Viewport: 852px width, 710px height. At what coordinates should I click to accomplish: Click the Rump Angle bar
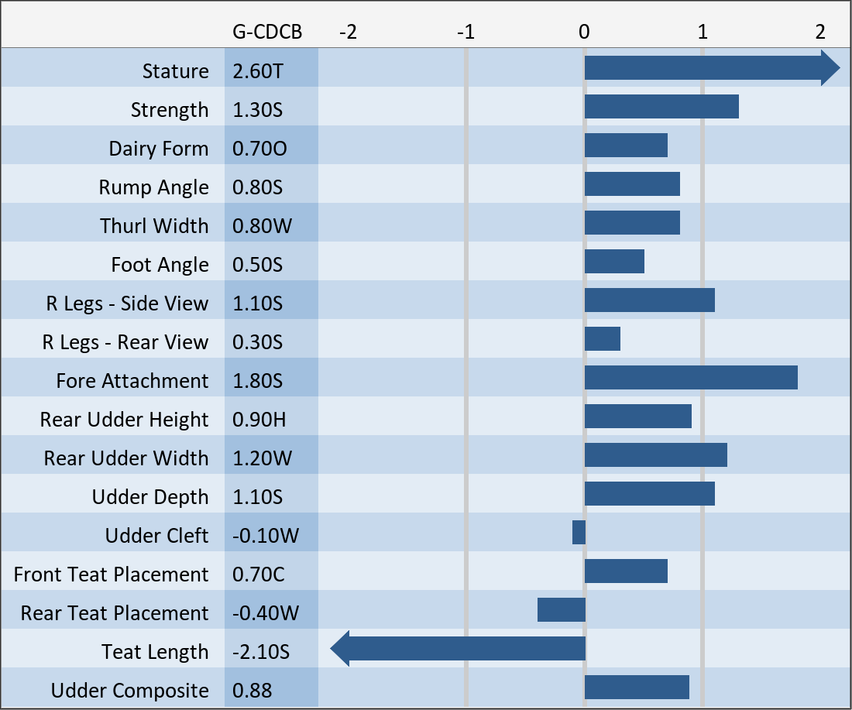tap(632, 184)
